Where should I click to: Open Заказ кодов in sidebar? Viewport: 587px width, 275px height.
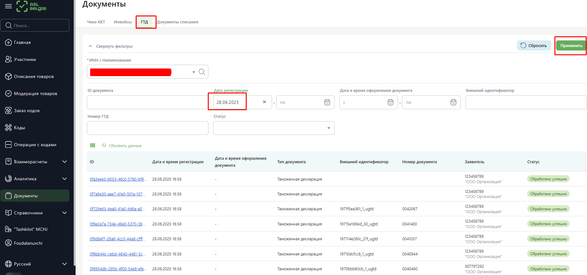point(27,111)
